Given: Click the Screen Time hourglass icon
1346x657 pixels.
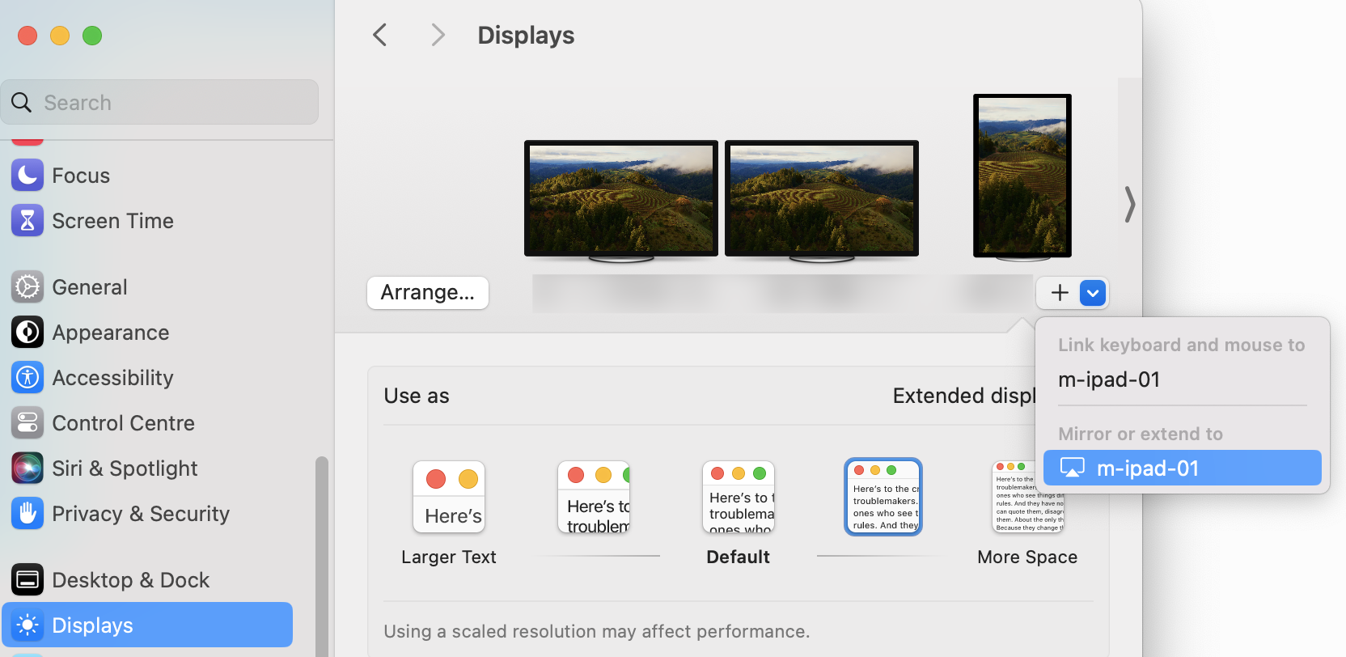Looking at the screenshot, I should [x=28, y=221].
